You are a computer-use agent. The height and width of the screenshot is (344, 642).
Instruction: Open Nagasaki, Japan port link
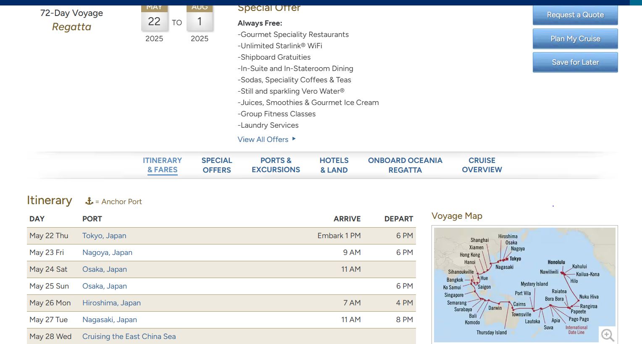(x=110, y=320)
